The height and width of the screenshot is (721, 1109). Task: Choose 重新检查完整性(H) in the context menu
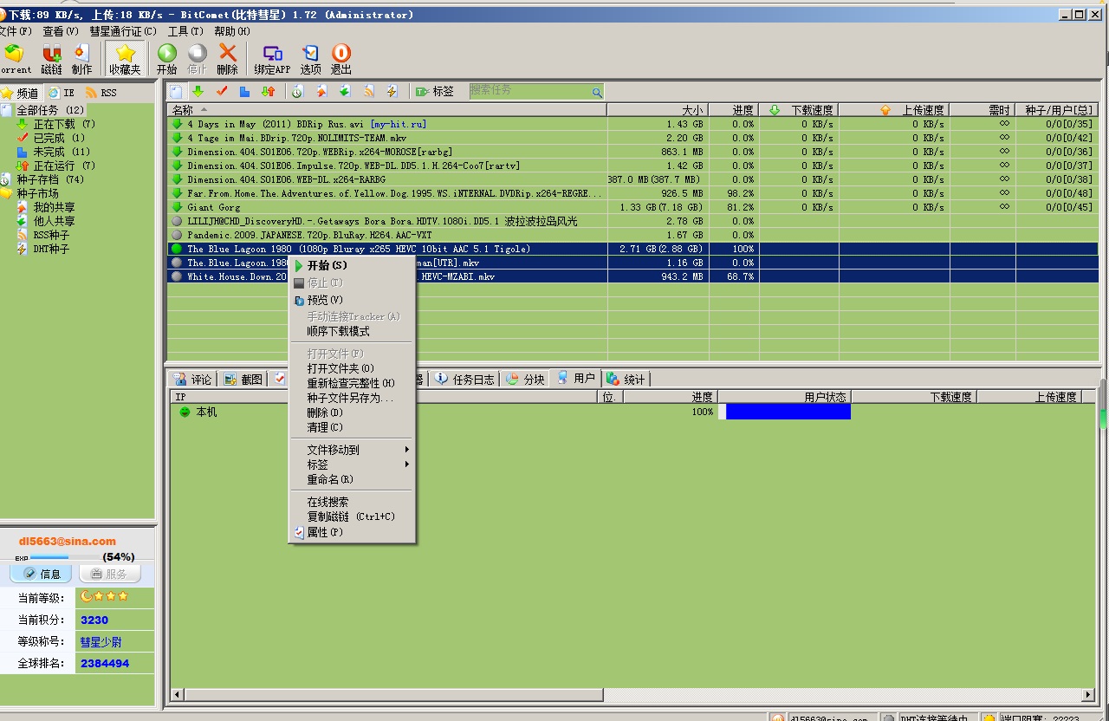pos(352,383)
